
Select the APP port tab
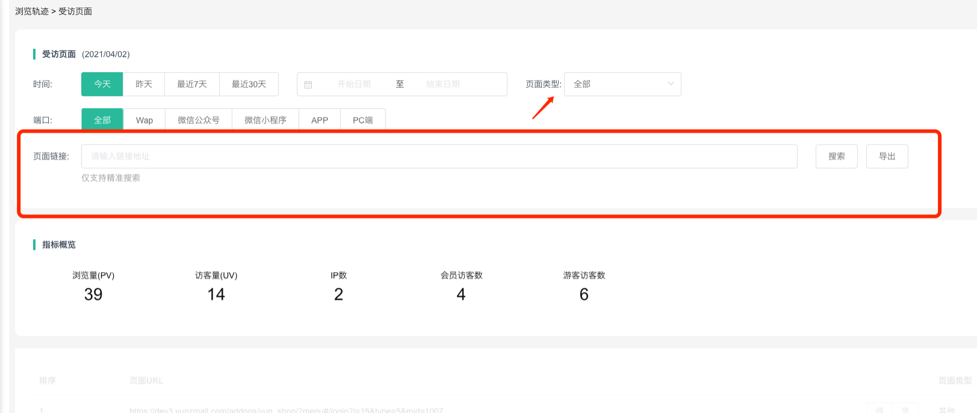click(x=320, y=120)
